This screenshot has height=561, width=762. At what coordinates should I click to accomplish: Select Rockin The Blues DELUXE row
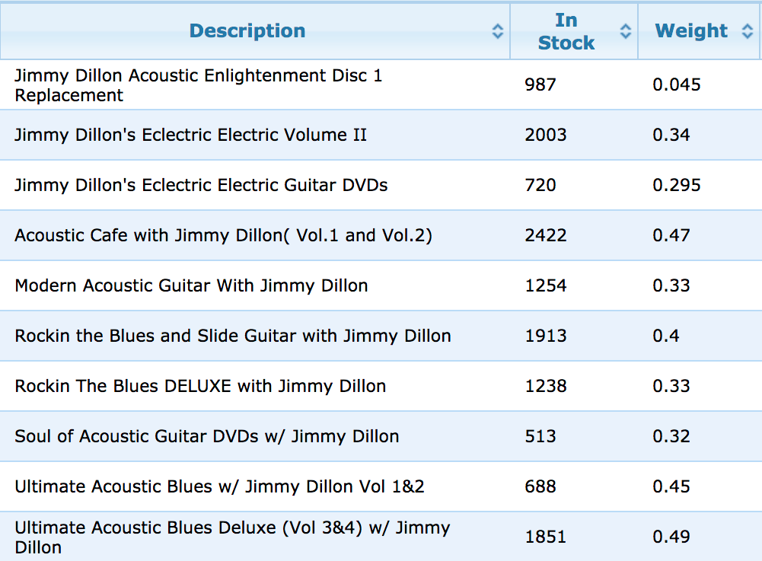381,386
